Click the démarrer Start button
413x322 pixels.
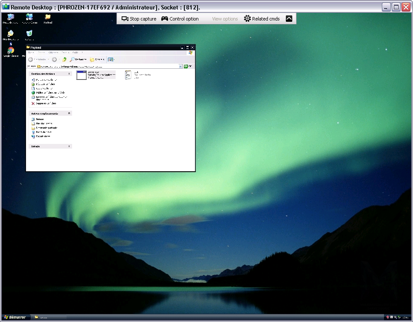pyautogui.click(x=15, y=317)
